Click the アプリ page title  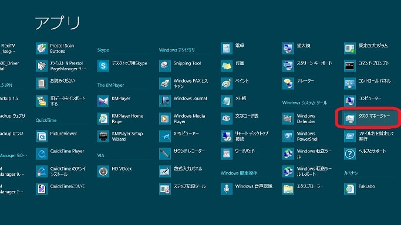click(x=58, y=23)
